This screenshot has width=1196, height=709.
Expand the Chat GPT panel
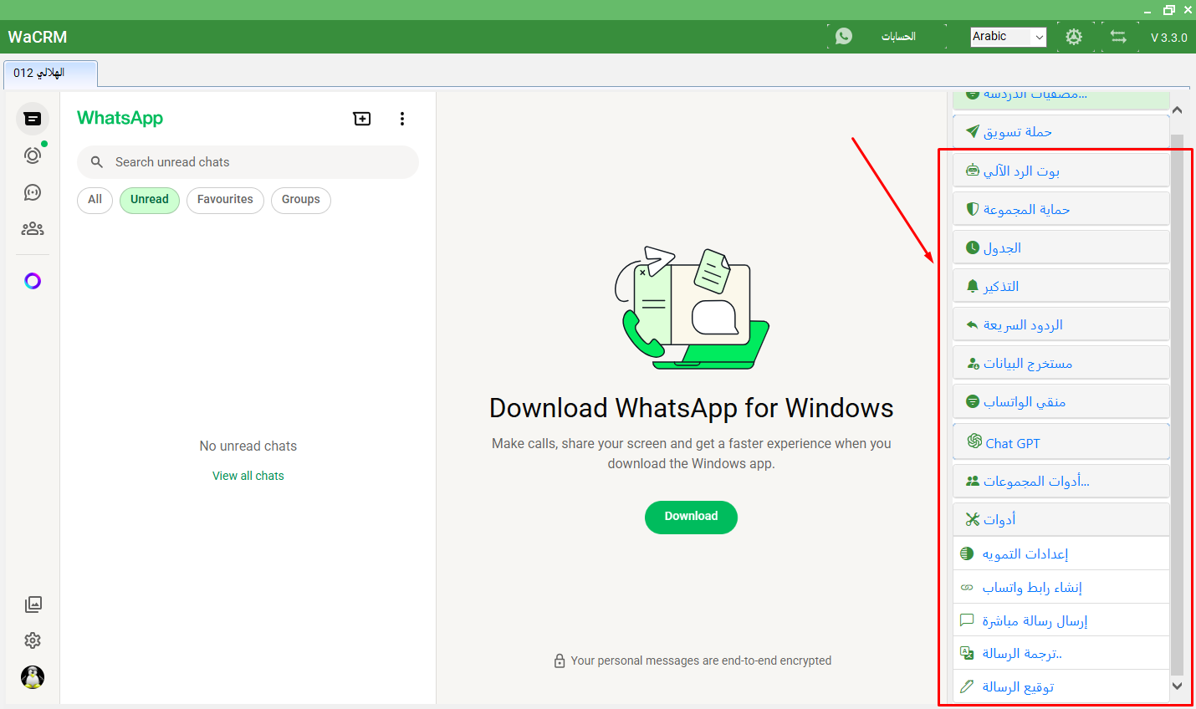click(x=1061, y=442)
